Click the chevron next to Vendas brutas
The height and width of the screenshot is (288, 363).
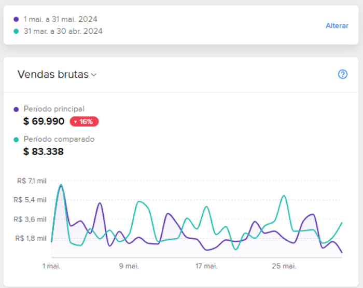point(94,75)
